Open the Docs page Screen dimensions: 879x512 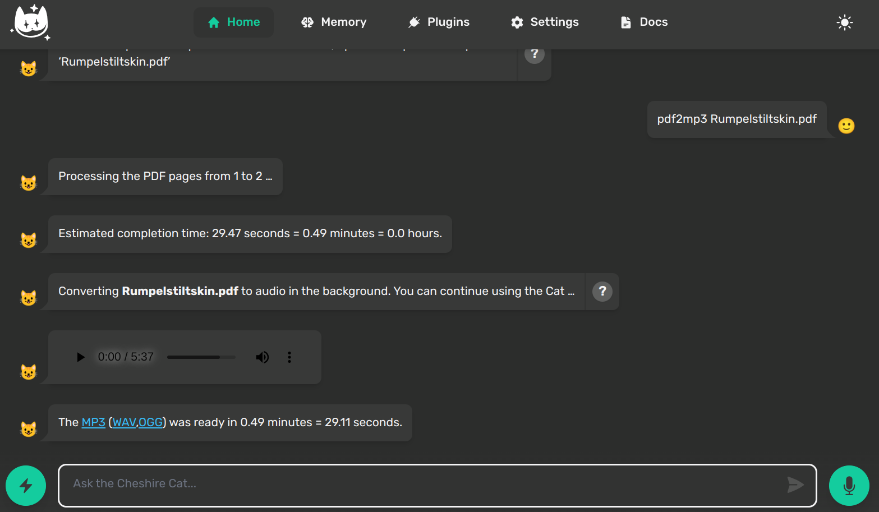click(644, 22)
